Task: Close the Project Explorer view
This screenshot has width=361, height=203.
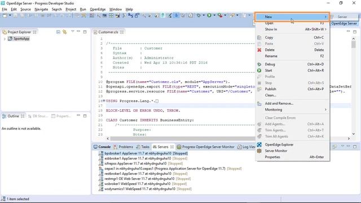Action: pyautogui.click(x=35, y=32)
